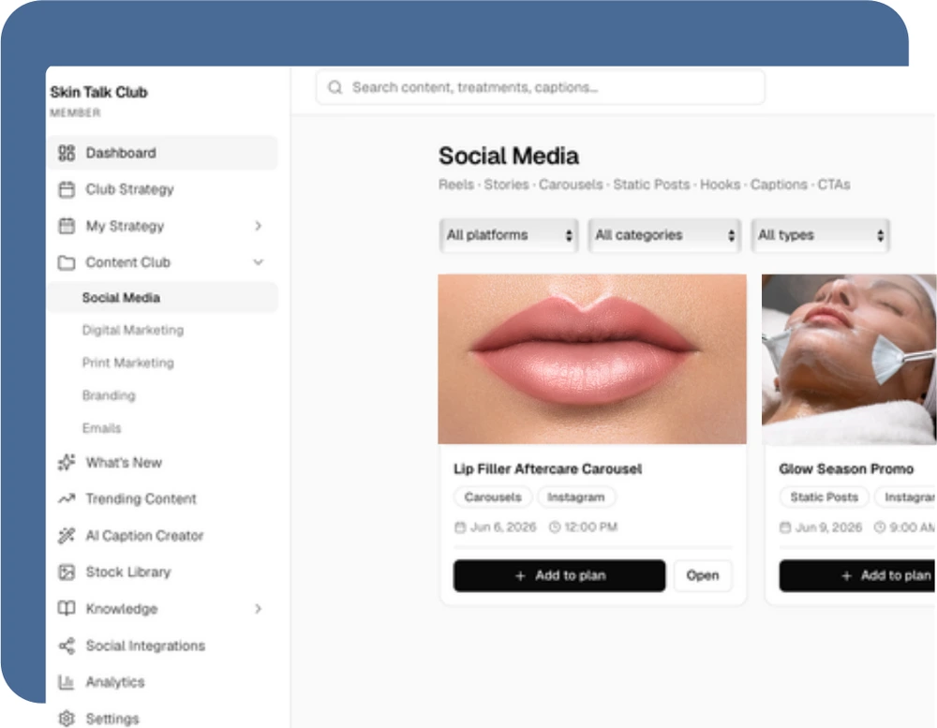
Task: Click the lips thumbnail image
Action: point(592,359)
